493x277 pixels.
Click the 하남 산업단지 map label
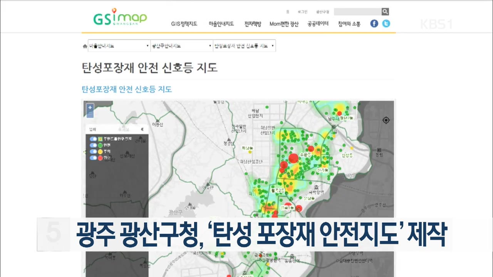255,113
